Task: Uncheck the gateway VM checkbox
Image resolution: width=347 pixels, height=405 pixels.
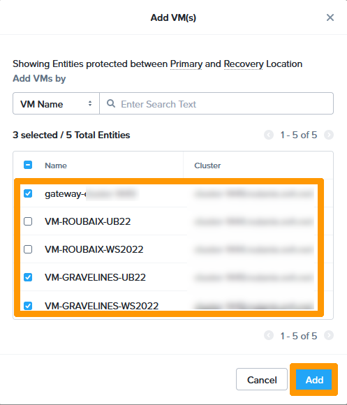Action: [28, 193]
